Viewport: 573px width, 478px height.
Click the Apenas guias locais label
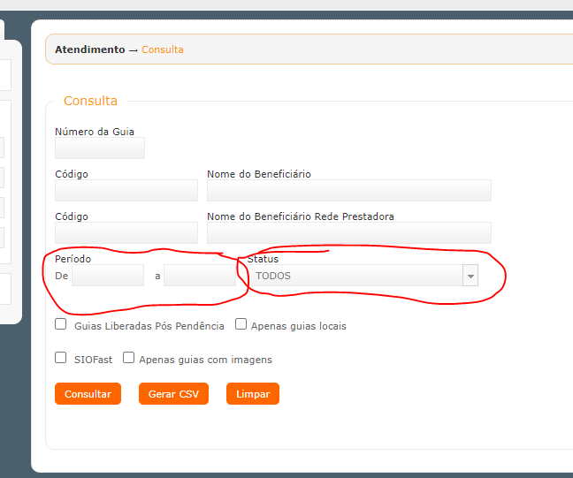(299, 326)
